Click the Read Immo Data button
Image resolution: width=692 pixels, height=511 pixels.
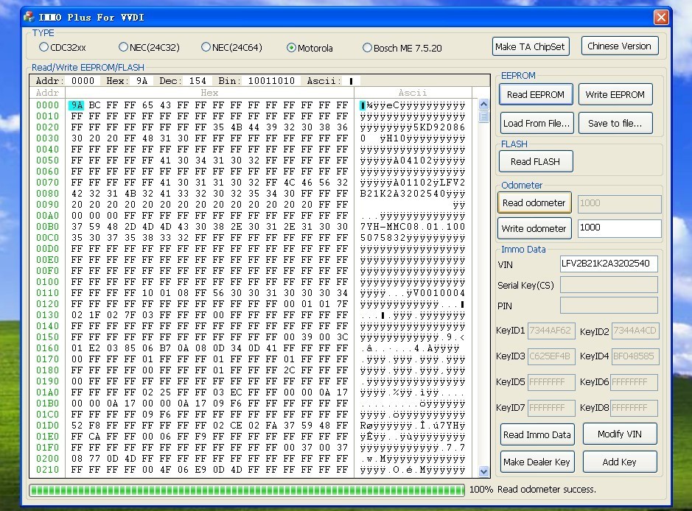pos(537,434)
